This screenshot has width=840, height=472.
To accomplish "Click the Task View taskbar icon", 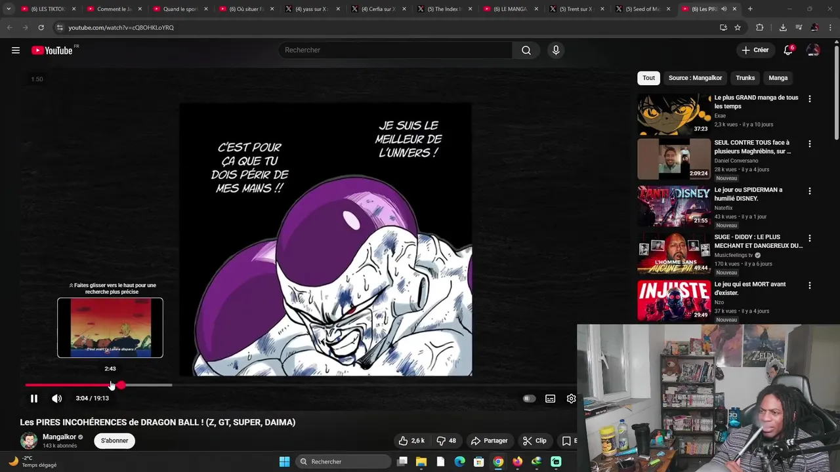I will (402, 462).
